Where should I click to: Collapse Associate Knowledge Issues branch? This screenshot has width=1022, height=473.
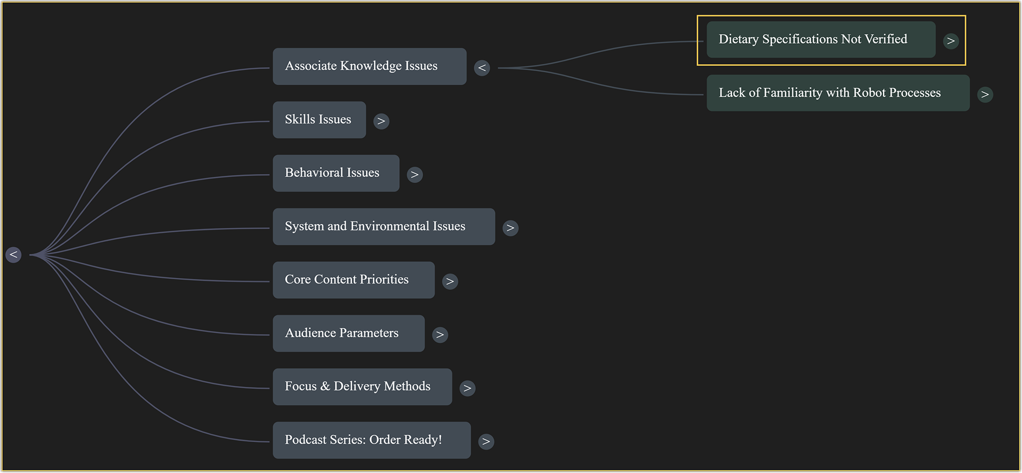point(482,68)
